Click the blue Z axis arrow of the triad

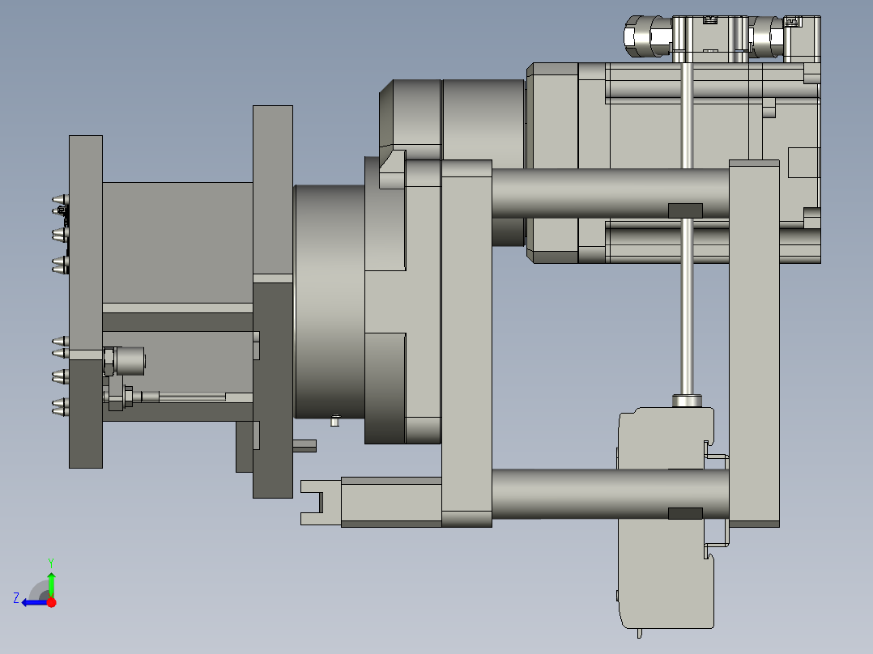33,603
